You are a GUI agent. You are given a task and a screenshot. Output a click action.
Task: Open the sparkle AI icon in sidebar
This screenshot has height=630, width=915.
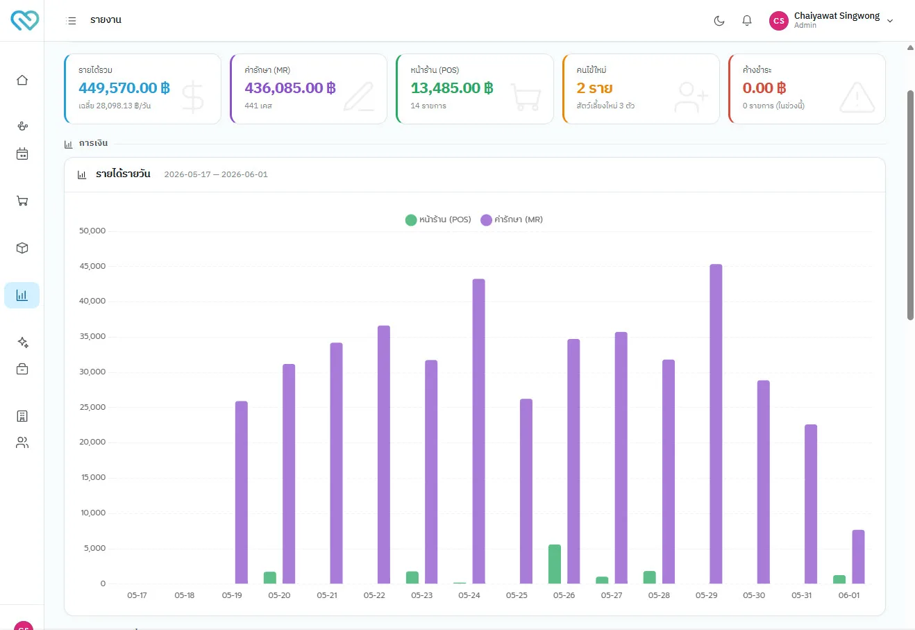pos(22,342)
